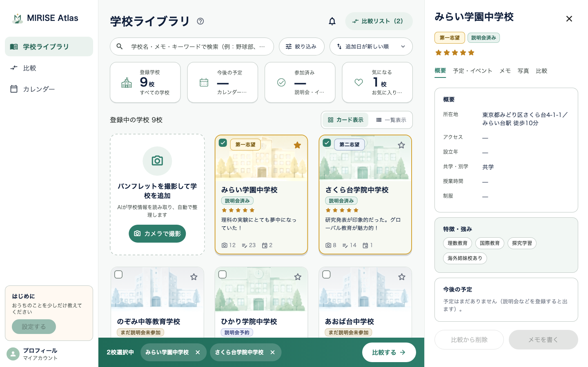Star the あおば台中学校 card
588x367 pixels.
(x=402, y=277)
